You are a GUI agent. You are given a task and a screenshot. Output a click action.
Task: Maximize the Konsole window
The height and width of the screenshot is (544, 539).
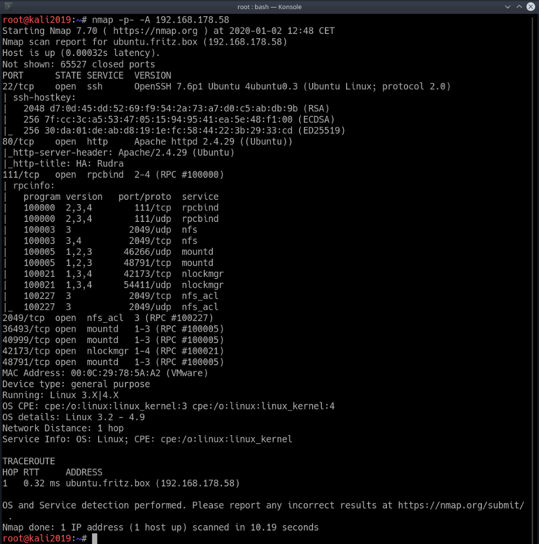tap(519, 7)
